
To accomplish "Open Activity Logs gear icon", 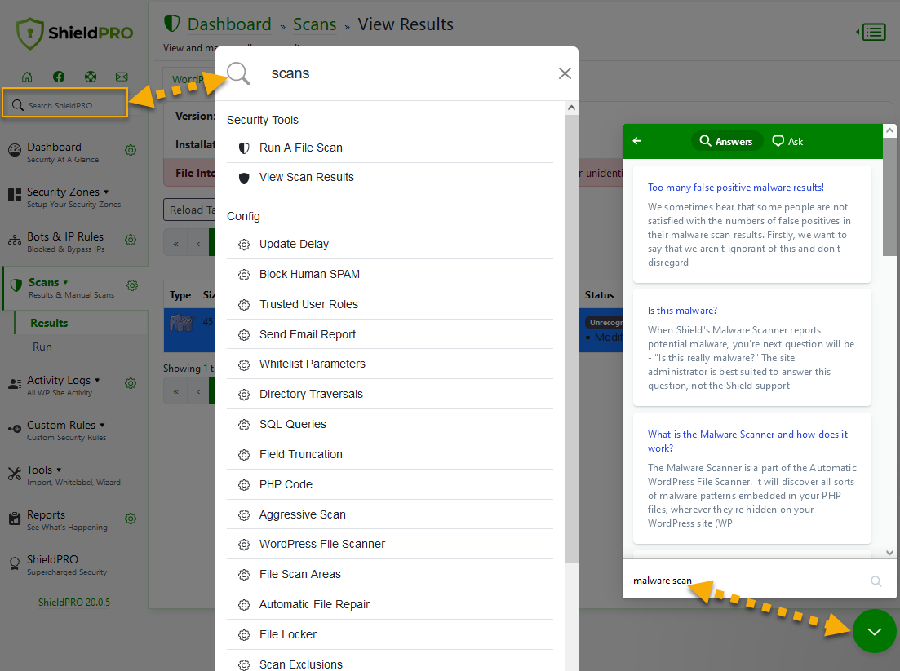I will 131,383.
